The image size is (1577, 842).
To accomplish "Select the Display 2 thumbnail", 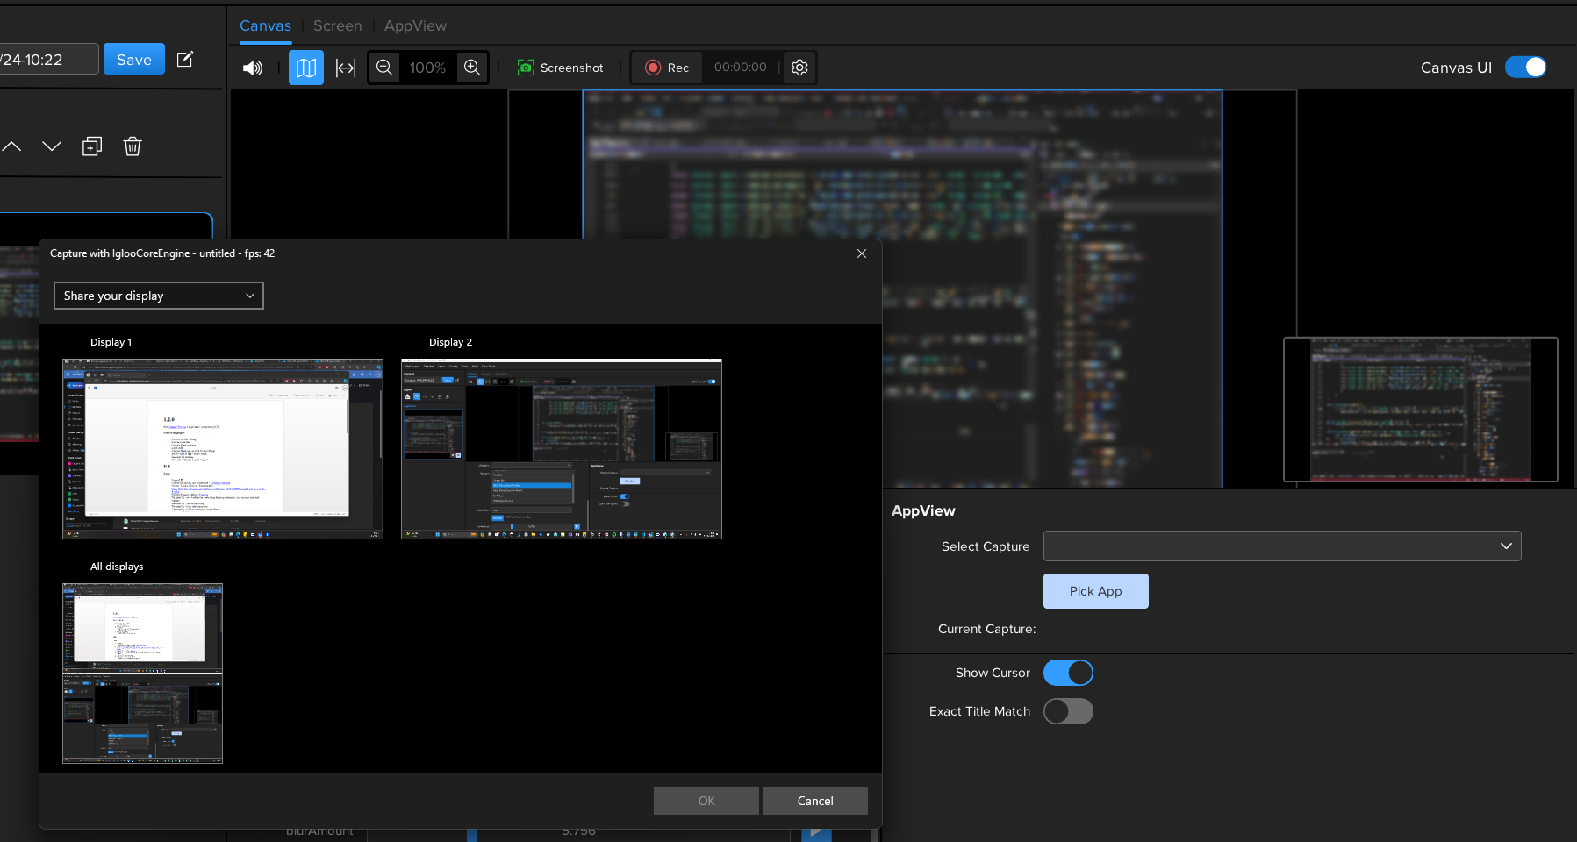I will [562, 448].
